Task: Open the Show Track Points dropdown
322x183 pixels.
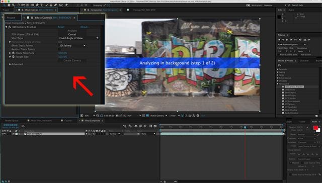Action: point(72,46)
